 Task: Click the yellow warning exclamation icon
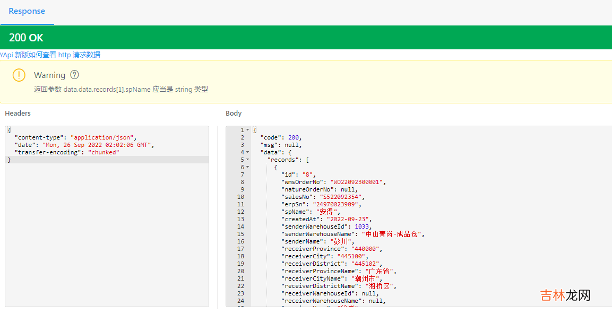19,75
